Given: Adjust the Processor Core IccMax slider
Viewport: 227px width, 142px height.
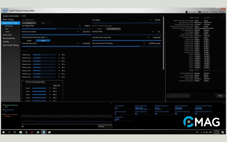Looking at the screenshot, I should pos(56,35).
